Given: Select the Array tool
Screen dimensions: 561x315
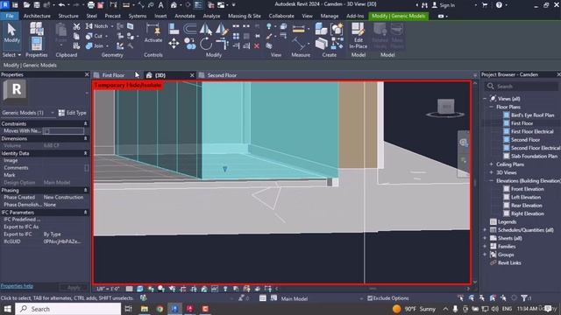Looking at the screenshot, I should click(x=236, y=36).
